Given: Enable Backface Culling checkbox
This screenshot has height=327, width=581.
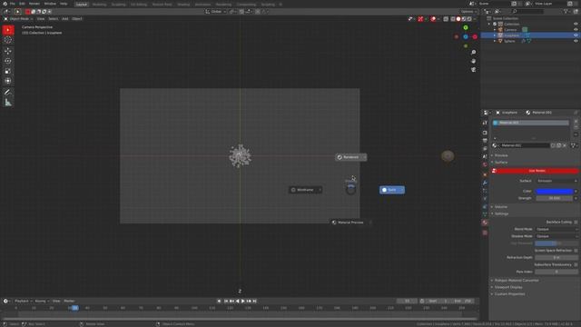Looking at the screenshot, I should tap(576, 222).
